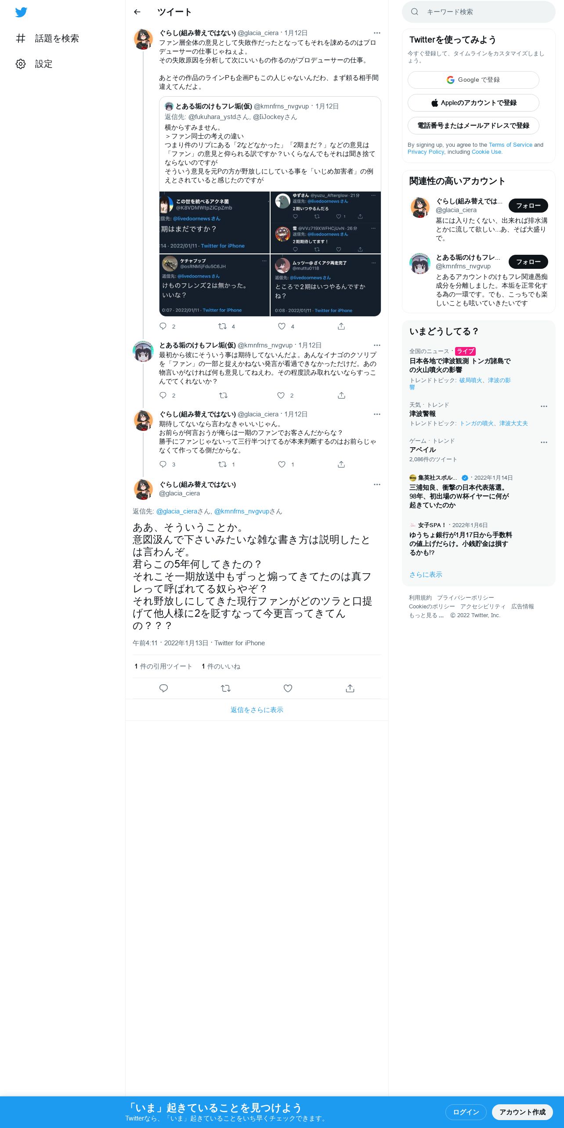The image size is (564, 1128).
Task: Click ログイン button in bottom banner
Action: coord(466,1112)
